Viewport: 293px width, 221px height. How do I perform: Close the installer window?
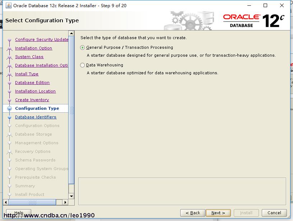click(282, 5)
